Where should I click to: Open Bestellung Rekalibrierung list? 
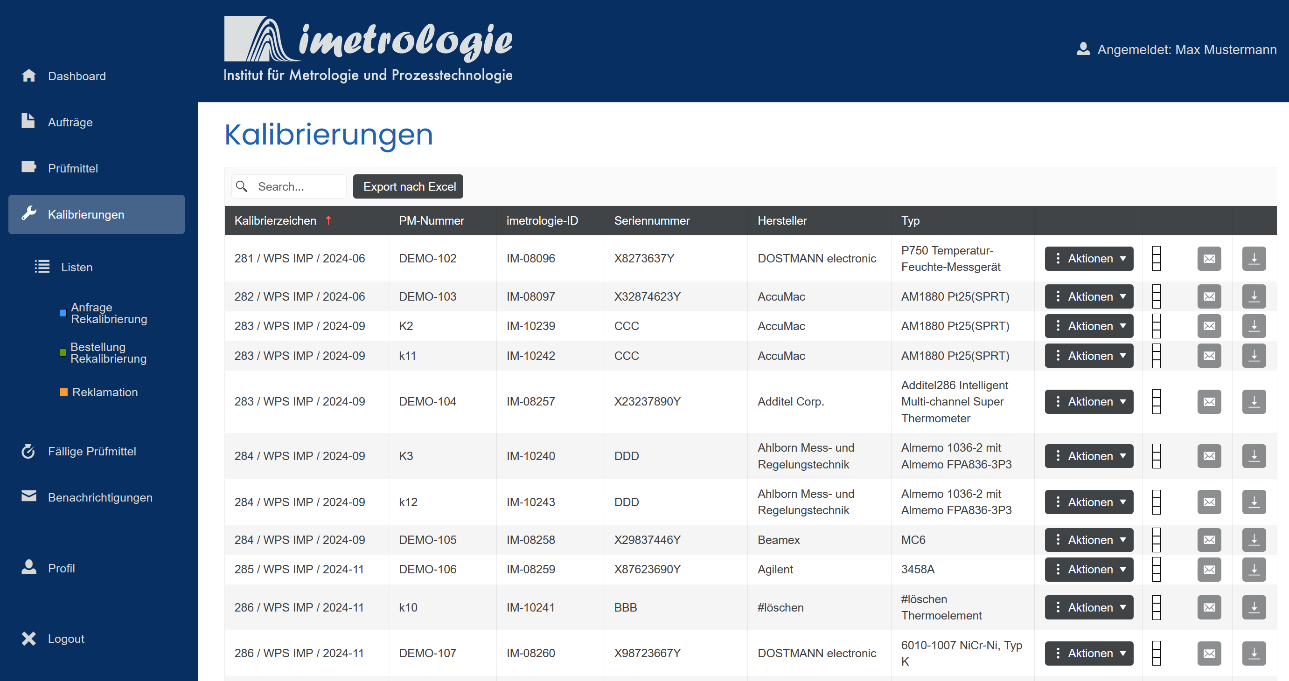(103, 352)
